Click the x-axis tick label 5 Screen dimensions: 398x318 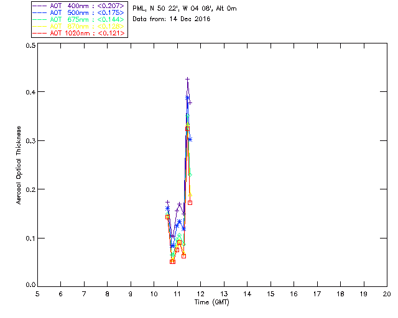(x=37, y=294)
